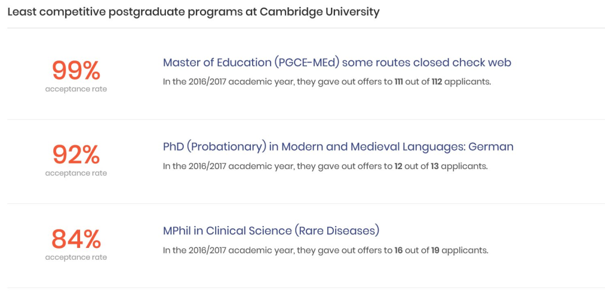Click 'Cambridge University' in the heading
The height and width of the screenshot is (291, 605).
click(x=319, y=12)
